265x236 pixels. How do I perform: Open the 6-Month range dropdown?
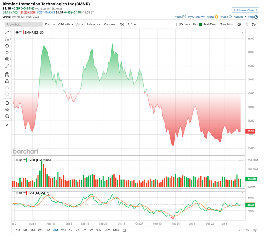click(x=65, y=24)
